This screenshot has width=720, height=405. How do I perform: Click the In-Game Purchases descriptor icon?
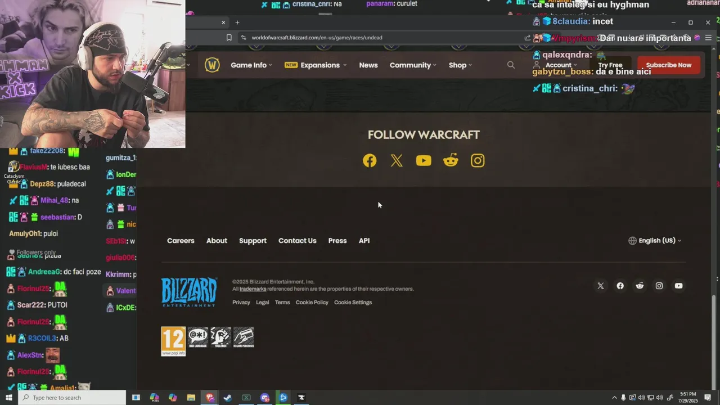click(x=244, y=337)
